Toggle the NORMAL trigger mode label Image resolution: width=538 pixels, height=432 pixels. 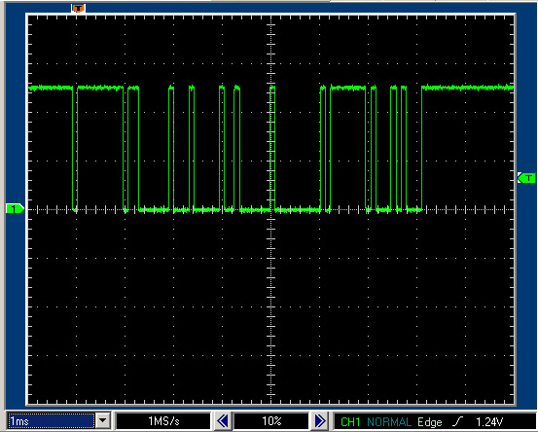(389, 421)
